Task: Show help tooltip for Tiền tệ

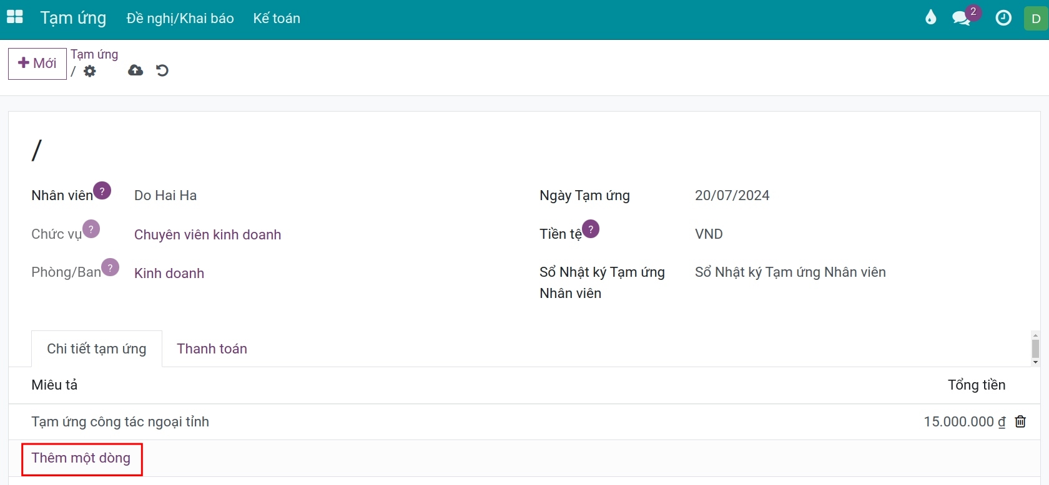Action: 591,229
